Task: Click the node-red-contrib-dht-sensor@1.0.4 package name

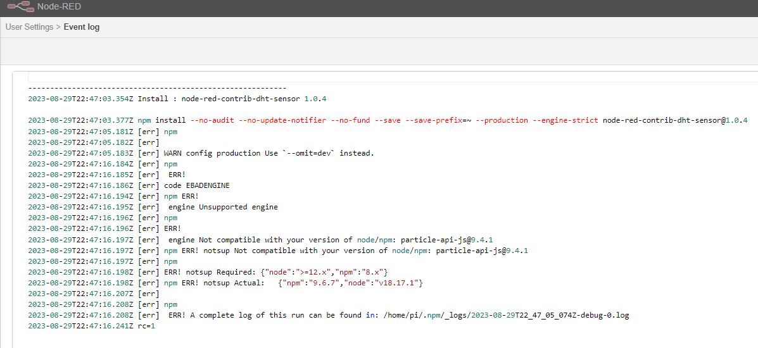Action: 675,120
